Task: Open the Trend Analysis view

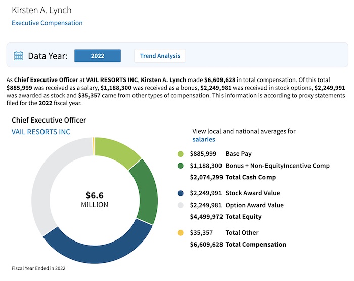Action: pos(160,56)
